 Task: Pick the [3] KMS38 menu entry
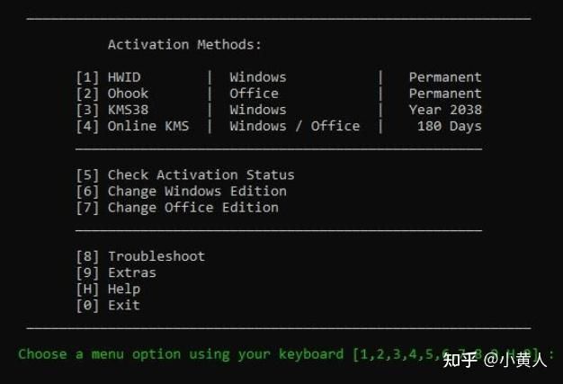[112, 110]
